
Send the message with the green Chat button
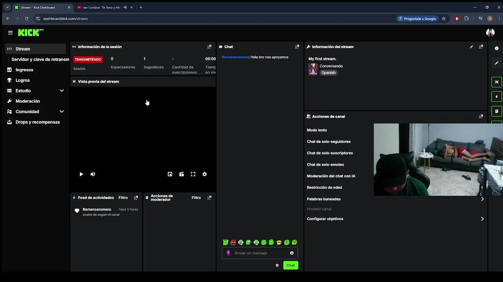click(291, 265)
